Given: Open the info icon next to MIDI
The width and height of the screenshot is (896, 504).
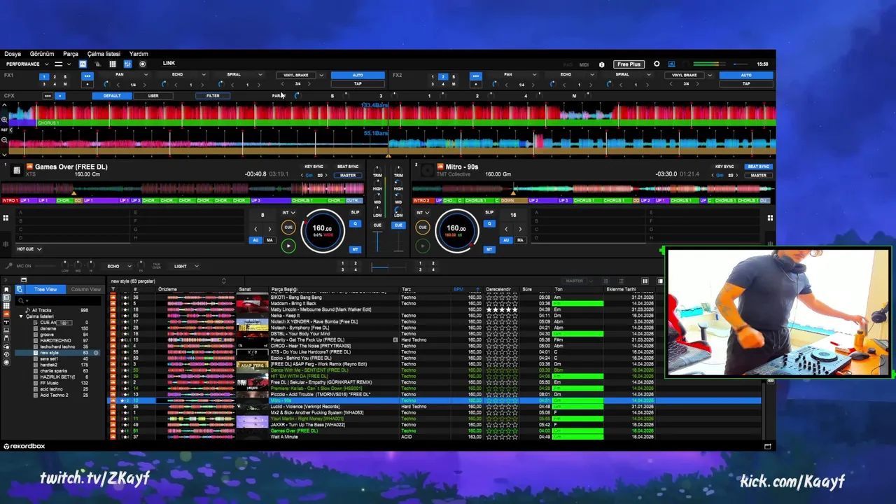Looking at the screenshot, I should point(601,64).
